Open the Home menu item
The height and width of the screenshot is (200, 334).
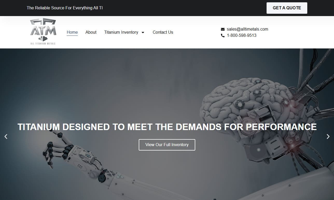coord(72,32)
